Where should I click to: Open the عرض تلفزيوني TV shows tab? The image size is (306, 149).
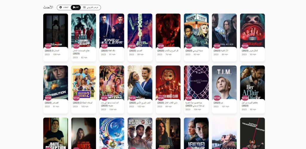coord(91,7)
